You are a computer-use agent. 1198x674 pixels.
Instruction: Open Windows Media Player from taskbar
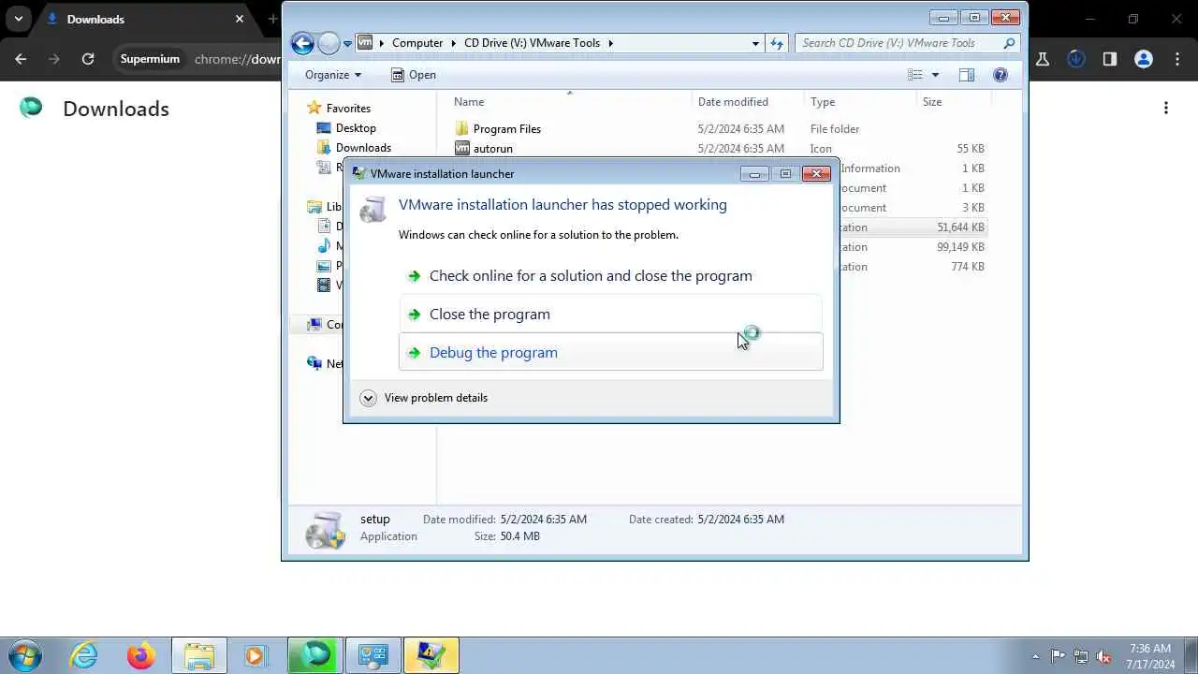coord(256,656)
